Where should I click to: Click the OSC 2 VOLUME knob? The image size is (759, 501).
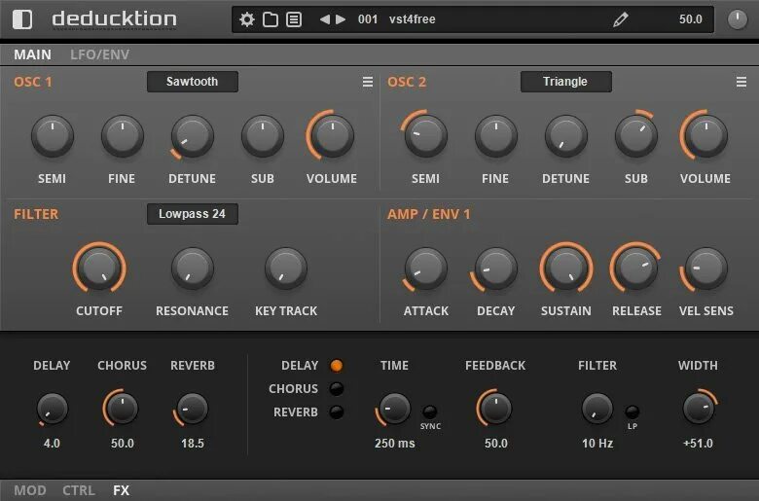[x=705, y=136]
